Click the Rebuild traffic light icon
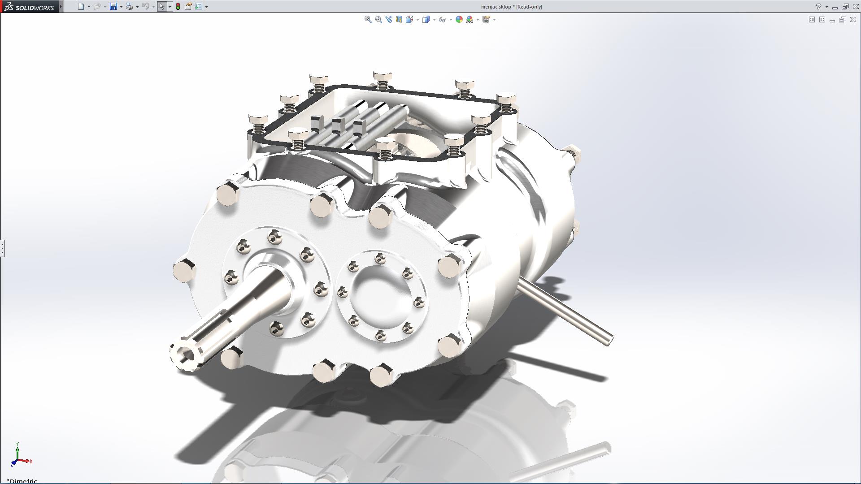 (x=178, y=6)
